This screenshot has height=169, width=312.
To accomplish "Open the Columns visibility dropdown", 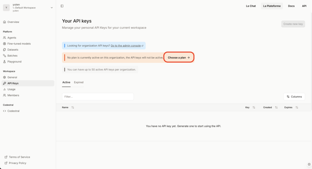I will click(x=294, y=97).
